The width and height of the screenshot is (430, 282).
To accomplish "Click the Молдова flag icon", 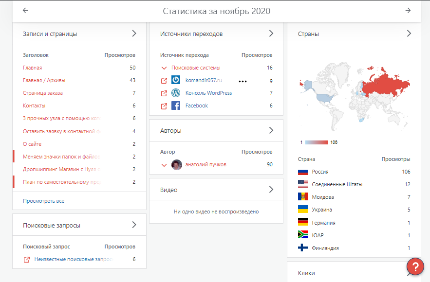I will [x=303, y=197].
